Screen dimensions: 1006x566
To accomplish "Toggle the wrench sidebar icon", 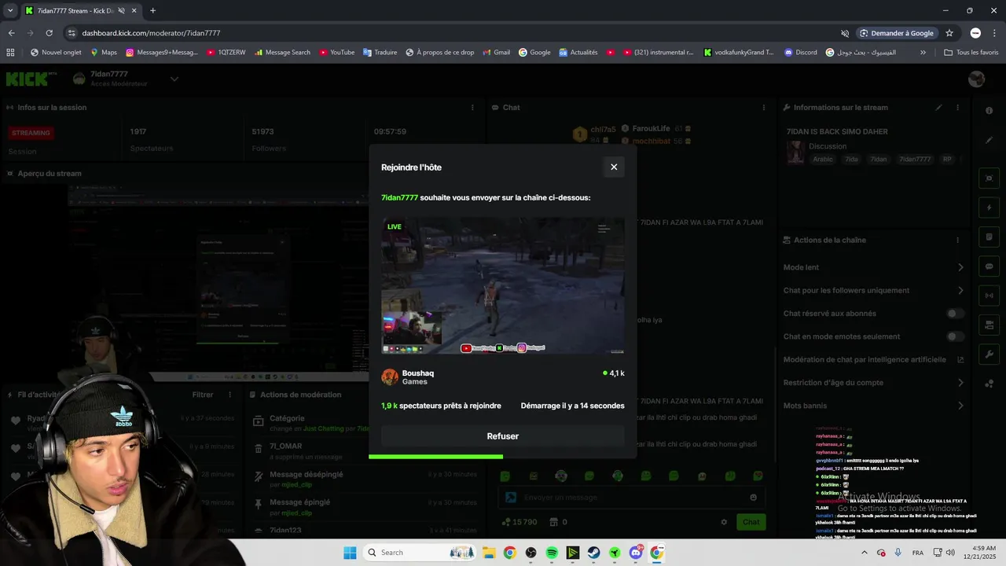I will (989, 355).
